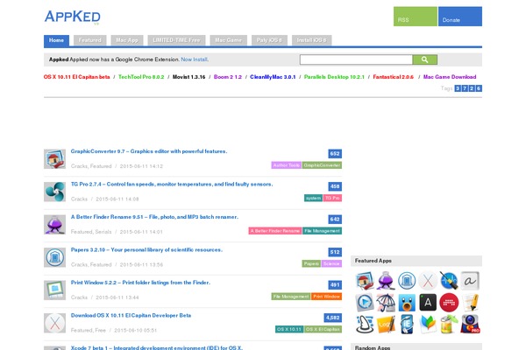Open Papers icon in Featured Apps
The image size is (526, 350).
(x=407, y=281)
